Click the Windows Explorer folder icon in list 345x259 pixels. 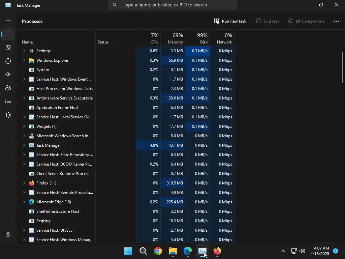[x=32, y=60]
